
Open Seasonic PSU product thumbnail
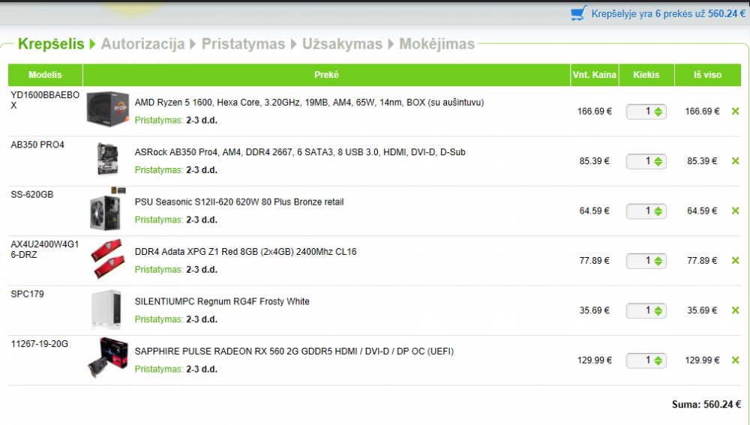107,209
